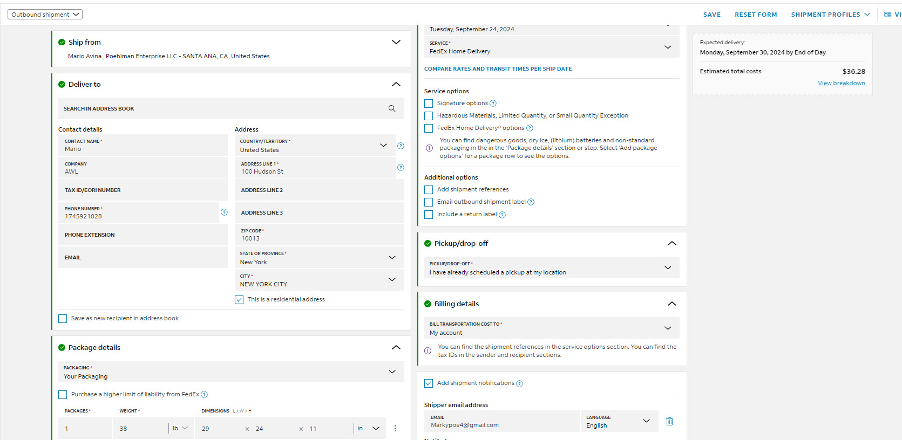Screen dimensions: 902x440
Task: Open help icon for Add shipment notifications
Action: click(x=519, y=383)
